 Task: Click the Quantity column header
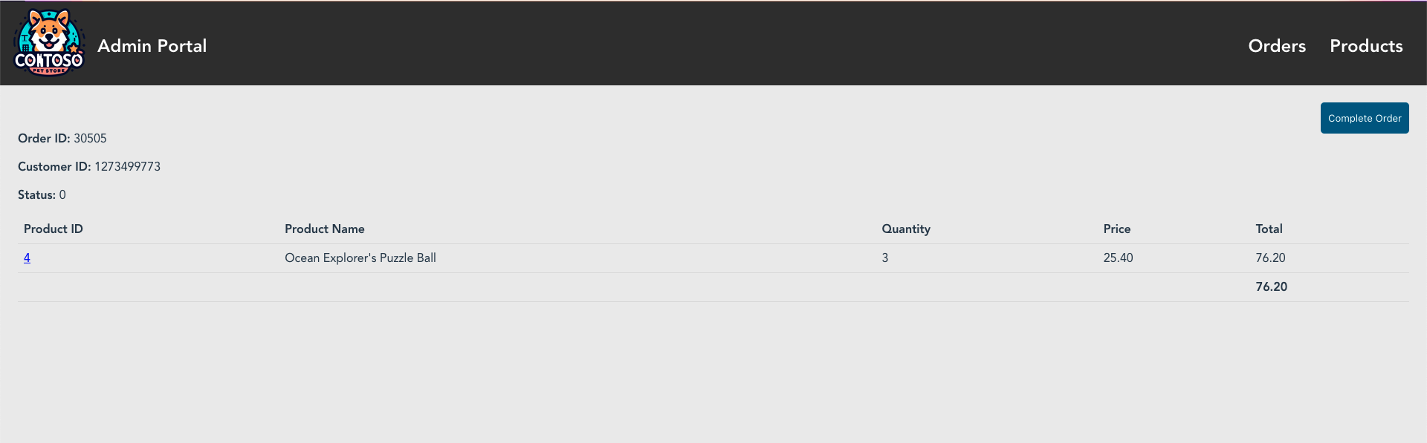[905, 229]
